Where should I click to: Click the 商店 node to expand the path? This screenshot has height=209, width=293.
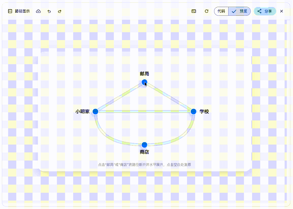[144, 144]
